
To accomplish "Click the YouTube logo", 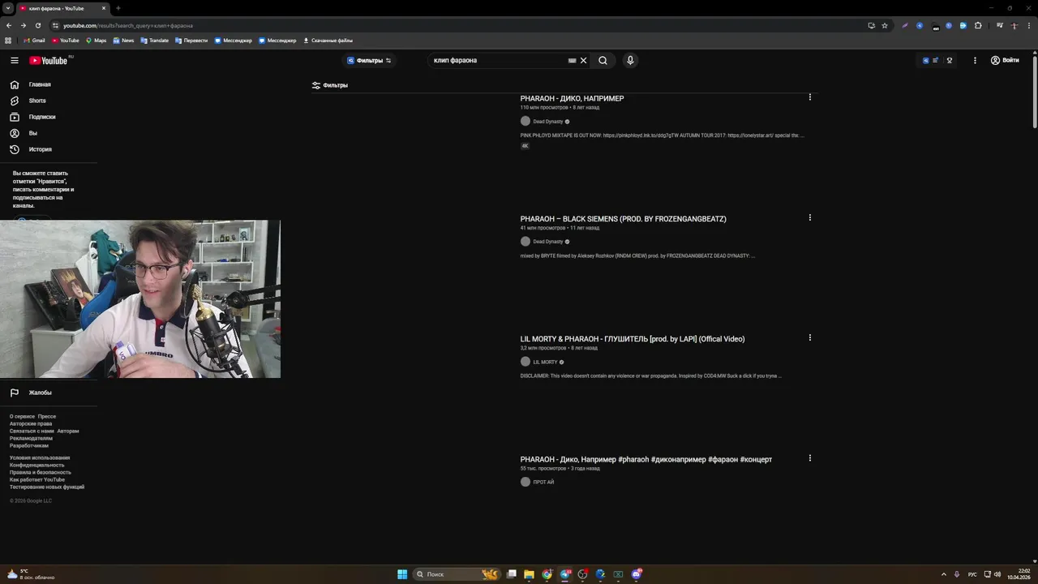I will pyautogui.click(x=49, y=60).
